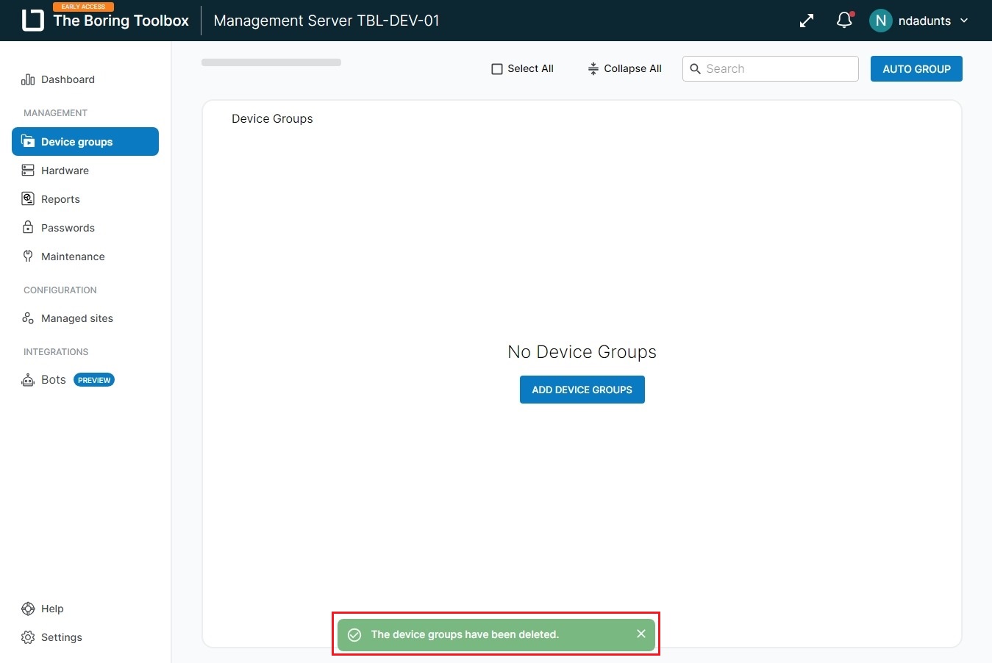Expand the ndadunts user menu chevron
992x663 pixels.
(964, 21)
